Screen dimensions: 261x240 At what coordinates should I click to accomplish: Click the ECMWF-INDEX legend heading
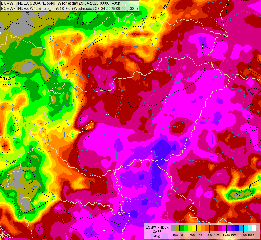pos(157,227)
